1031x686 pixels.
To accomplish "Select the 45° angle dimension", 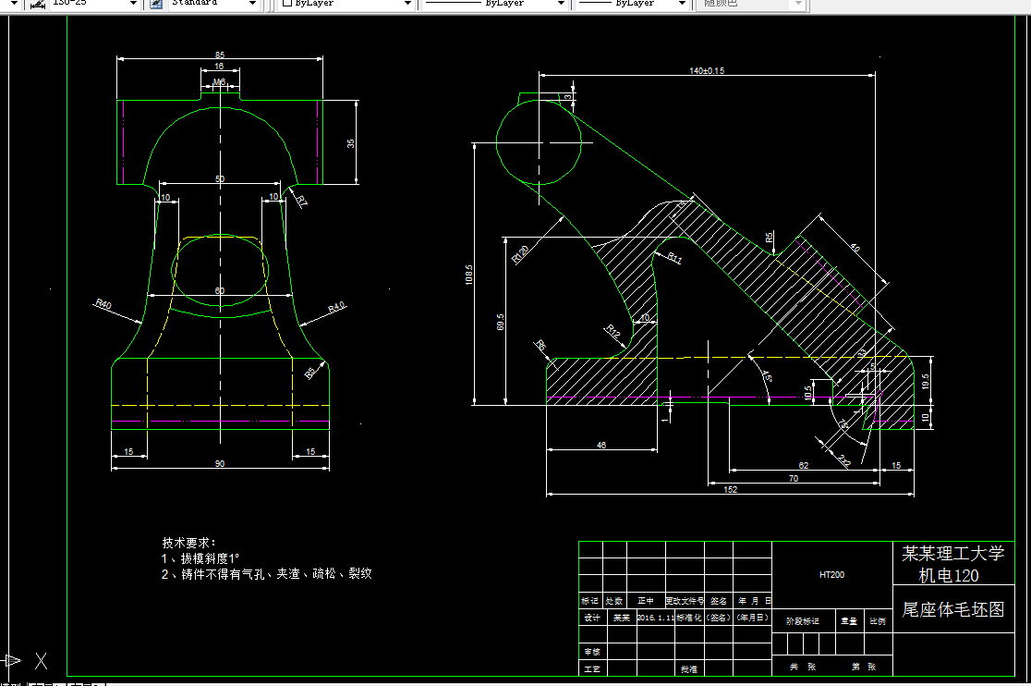I will click(x=767, y=377).
